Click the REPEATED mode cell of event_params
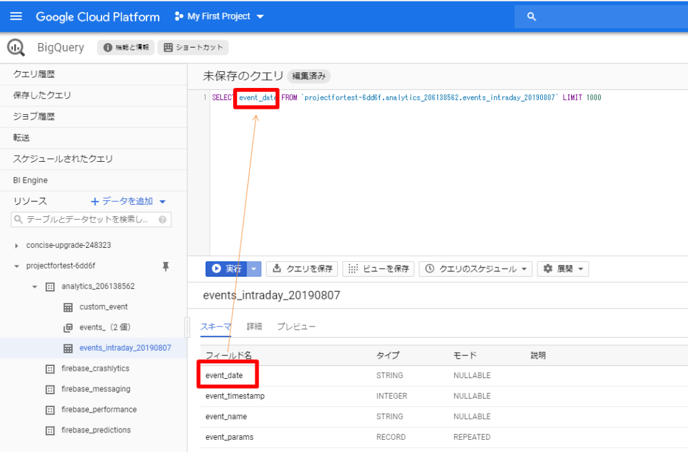The image size is (688, 452). coord(472,437)
